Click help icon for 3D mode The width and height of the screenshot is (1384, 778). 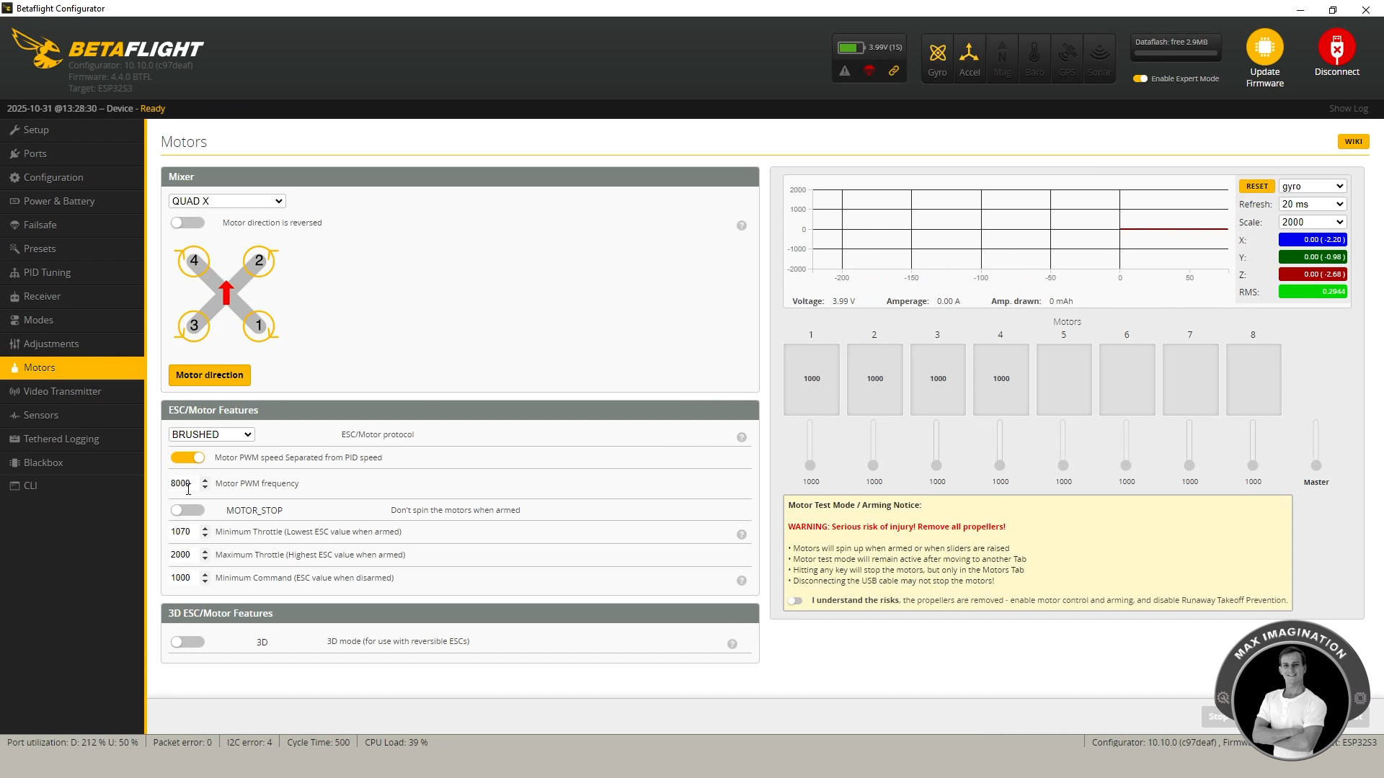[x=732, y=644]
